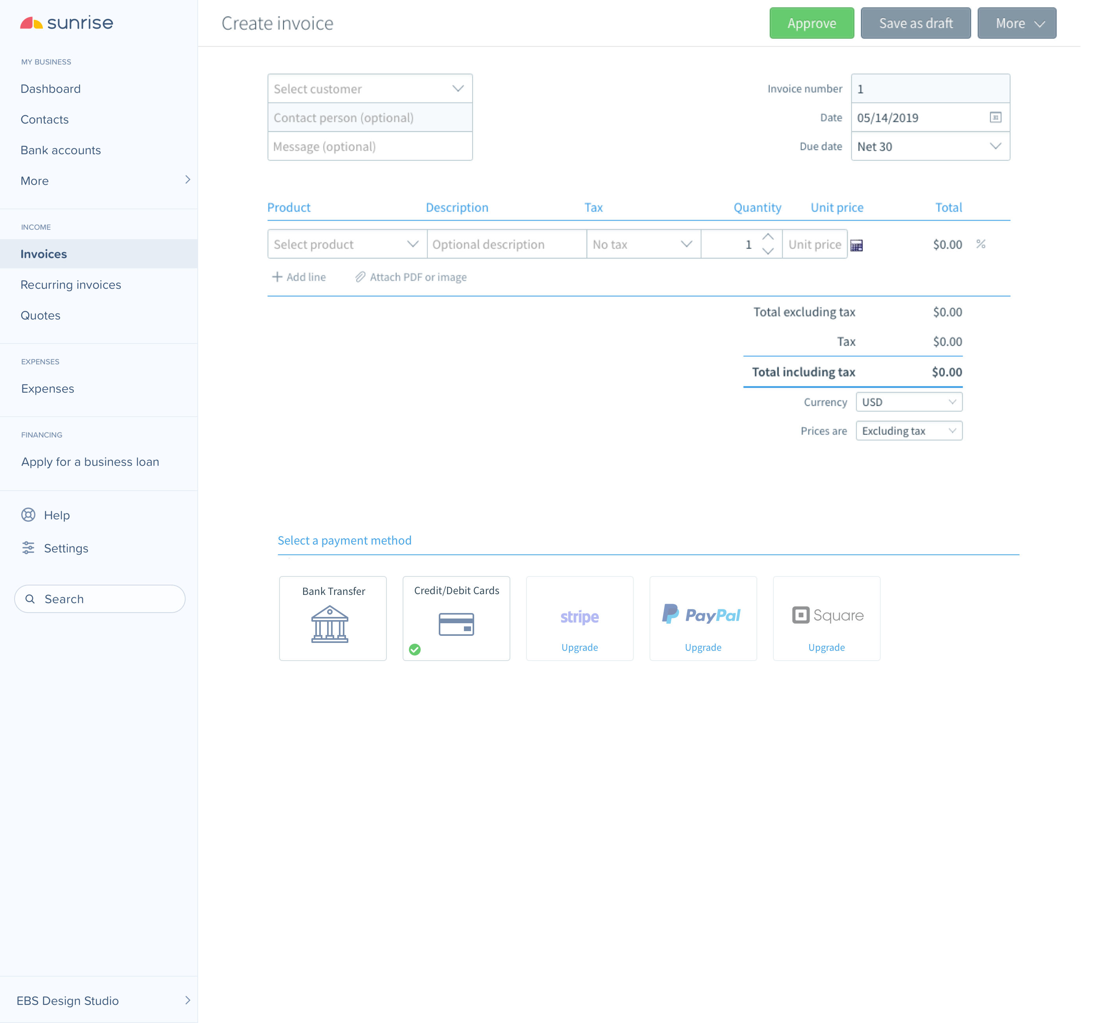Toggle the Credit/Debit Cards checkmark

pyautogui.click(x=414, y=649)
